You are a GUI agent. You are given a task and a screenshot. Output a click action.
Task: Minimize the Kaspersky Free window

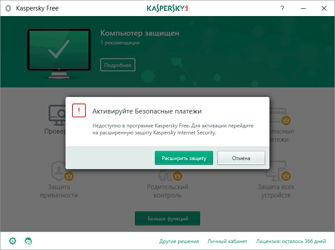pos(303,8)
